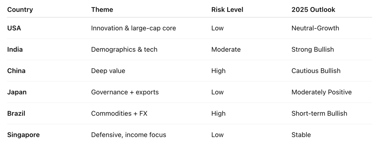Click the 'Demographics & tech' theme cell

coord(124,50)
